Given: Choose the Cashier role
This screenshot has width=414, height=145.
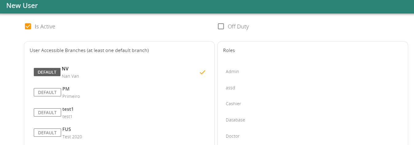Looking at the screenshot, I should (233, 104).
